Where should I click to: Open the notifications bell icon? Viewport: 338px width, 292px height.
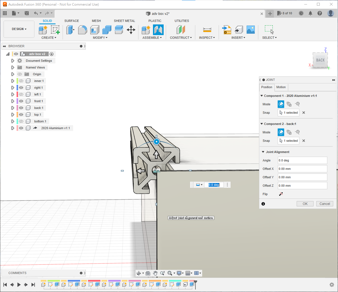[310, 13]
